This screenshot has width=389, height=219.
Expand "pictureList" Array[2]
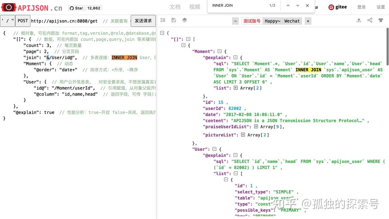tap(243, 135)
